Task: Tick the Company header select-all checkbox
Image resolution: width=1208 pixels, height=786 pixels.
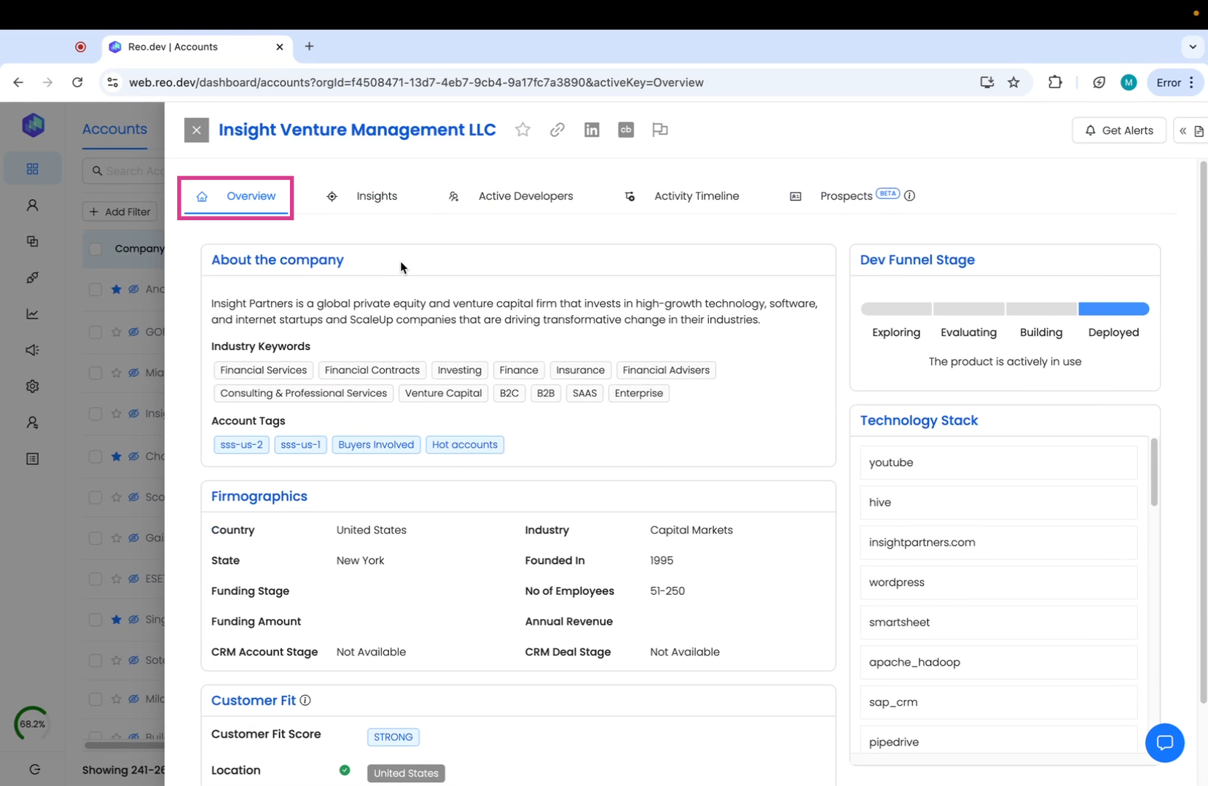Action: point(95,249)
